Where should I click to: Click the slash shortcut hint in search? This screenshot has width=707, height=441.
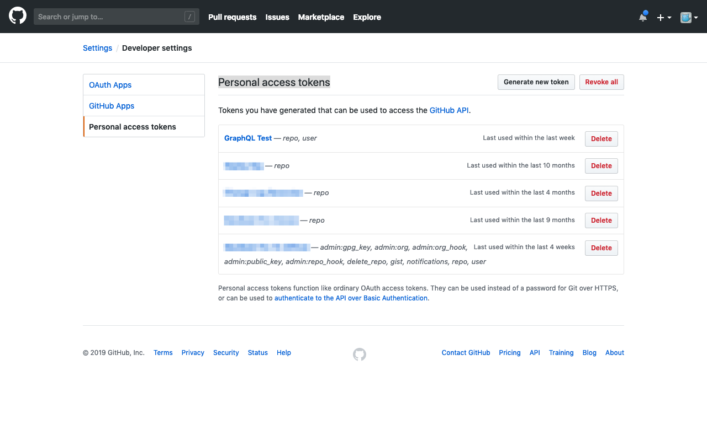click(x=190, y=17)
